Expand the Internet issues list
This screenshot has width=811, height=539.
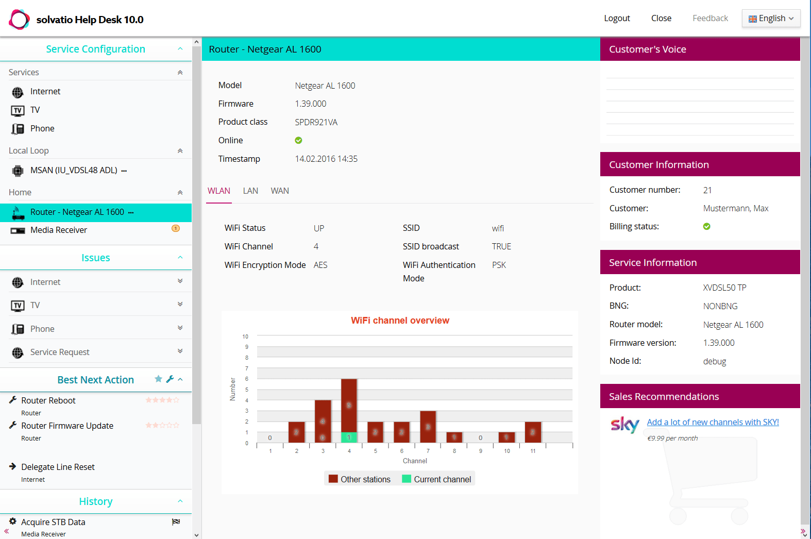pyautogui.click(x=180, y=281)
